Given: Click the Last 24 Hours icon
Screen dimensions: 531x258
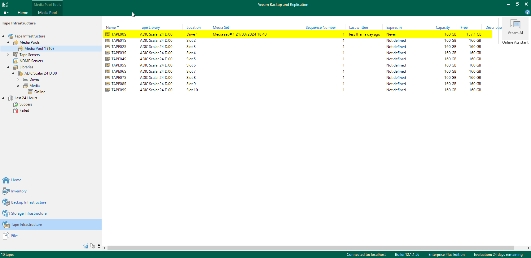Looking at the screenshot, I should coord(11,98).
